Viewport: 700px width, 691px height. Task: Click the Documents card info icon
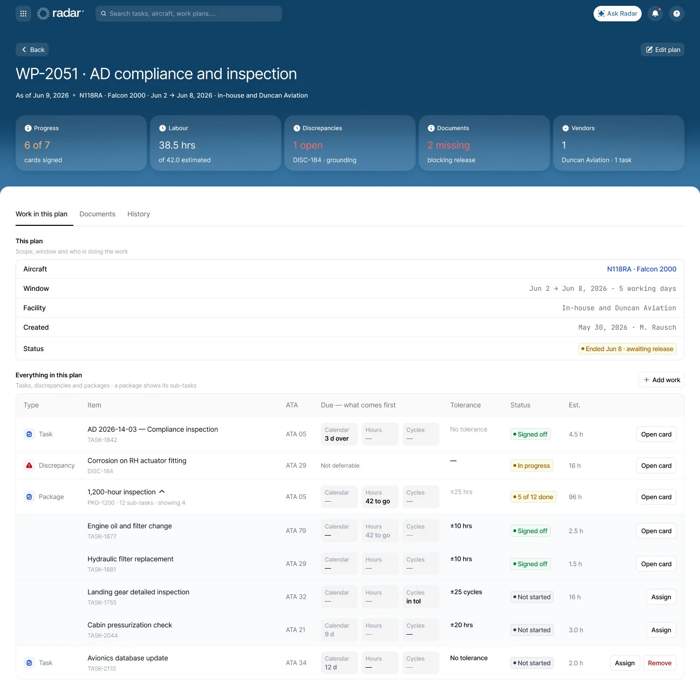tap(431, 128)
